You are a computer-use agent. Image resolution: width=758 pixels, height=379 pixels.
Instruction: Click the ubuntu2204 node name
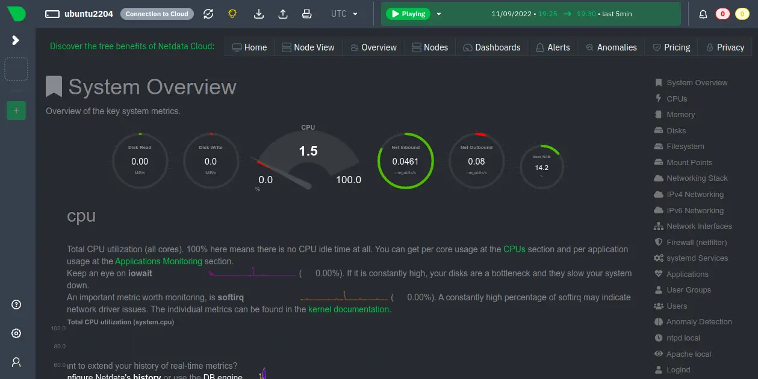coord(89,14)
